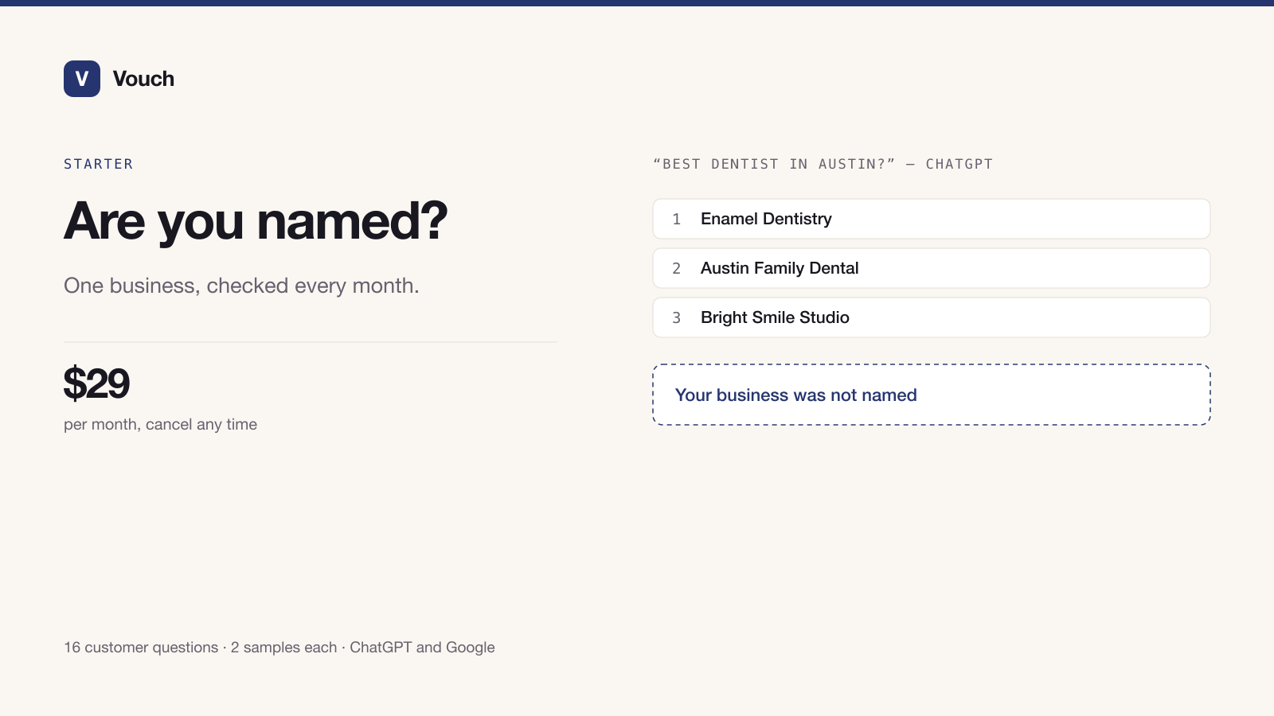Click the horizontal divider above the price
The width and height of the screenshot is (1274, 716).
pos(311,342)
